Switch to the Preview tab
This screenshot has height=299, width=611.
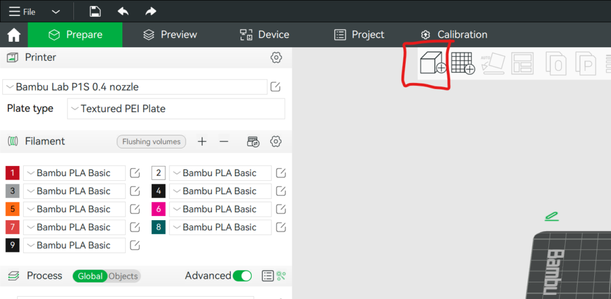click(170, 35)
